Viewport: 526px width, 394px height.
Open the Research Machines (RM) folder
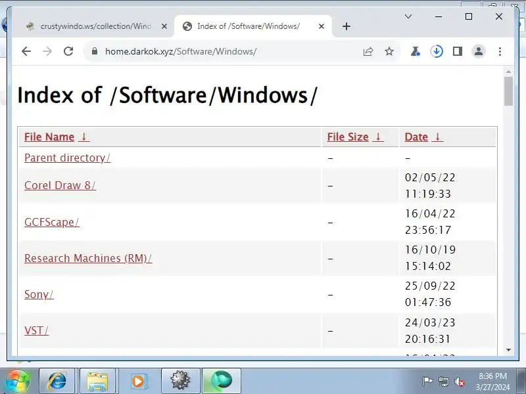point(88,258)
